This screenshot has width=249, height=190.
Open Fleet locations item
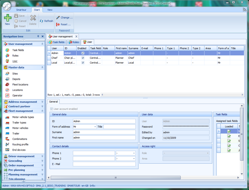pos(20,84)
